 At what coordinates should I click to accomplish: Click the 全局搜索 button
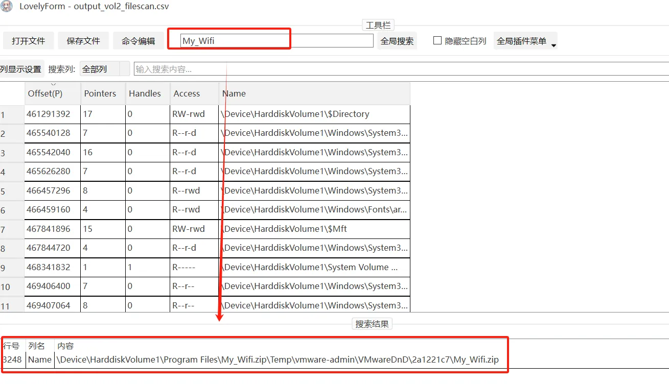coord(397,41)
